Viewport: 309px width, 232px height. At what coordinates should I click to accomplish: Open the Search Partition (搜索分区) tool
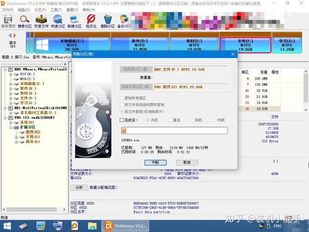pos(24,21)
